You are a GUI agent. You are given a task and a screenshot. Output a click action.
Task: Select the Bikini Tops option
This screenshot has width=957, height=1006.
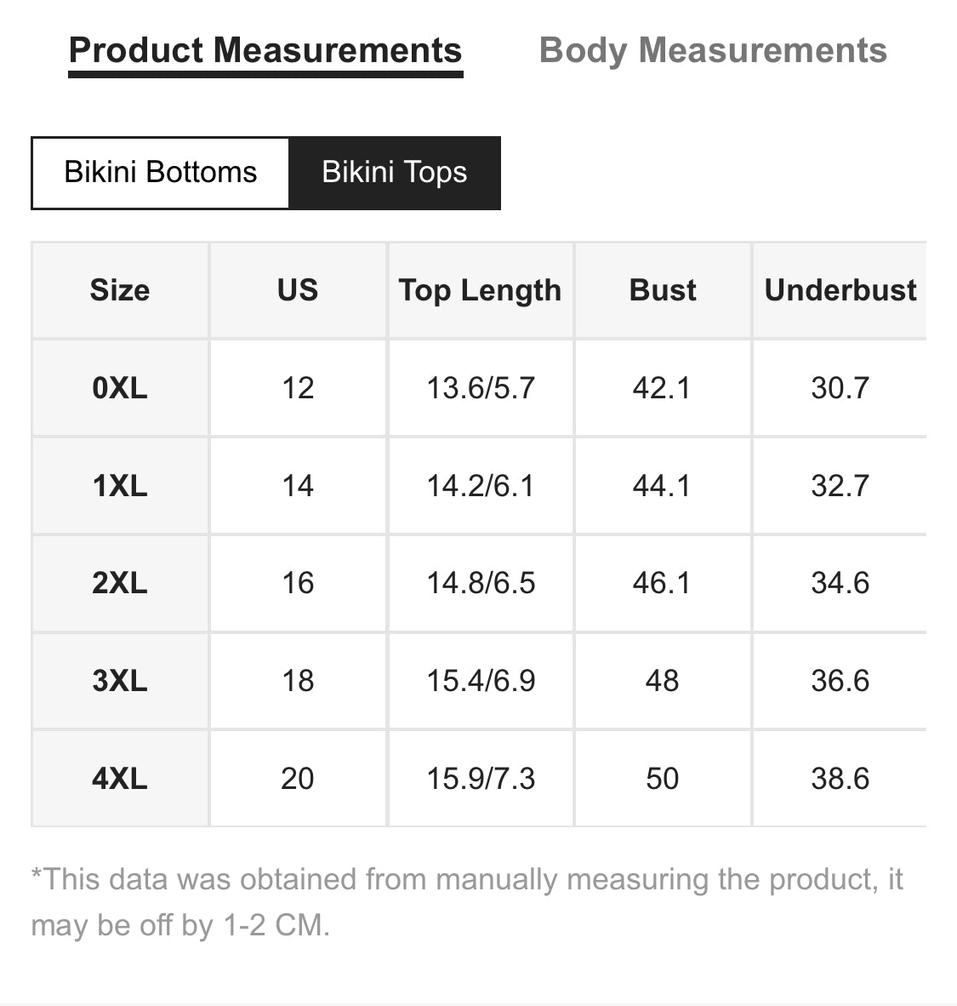[x=395, y=173]
